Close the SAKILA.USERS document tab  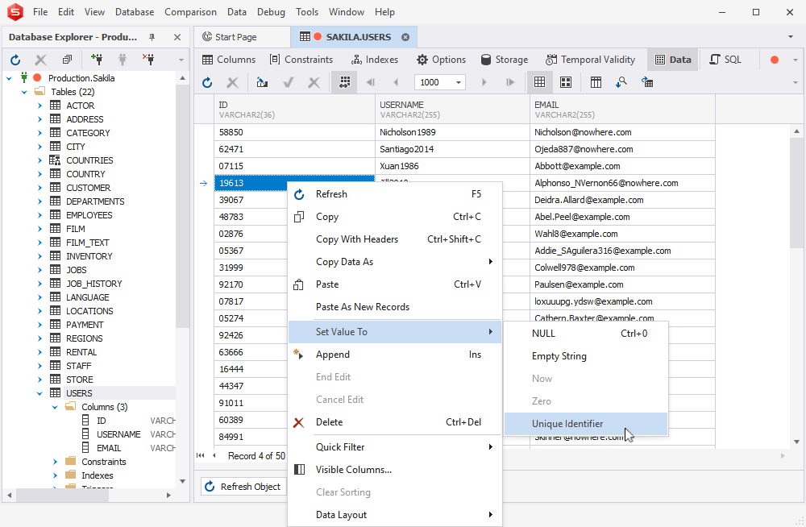click(405, 37)
